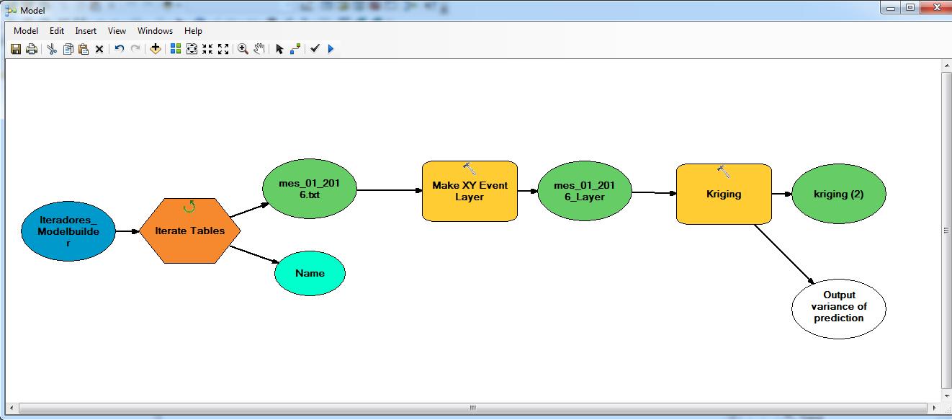The width and height of the screenshot is (952, 420).
Task: Click the Auto Layout grid icon
Action: [175, 49]
